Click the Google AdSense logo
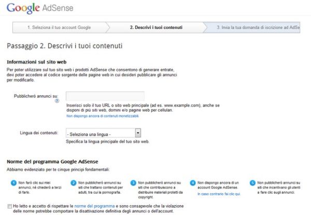Screen dimensions: 311x218 pos(40,8)
